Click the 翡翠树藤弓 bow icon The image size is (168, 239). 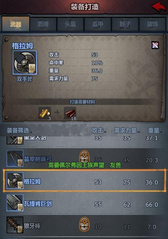coord(15,158)
